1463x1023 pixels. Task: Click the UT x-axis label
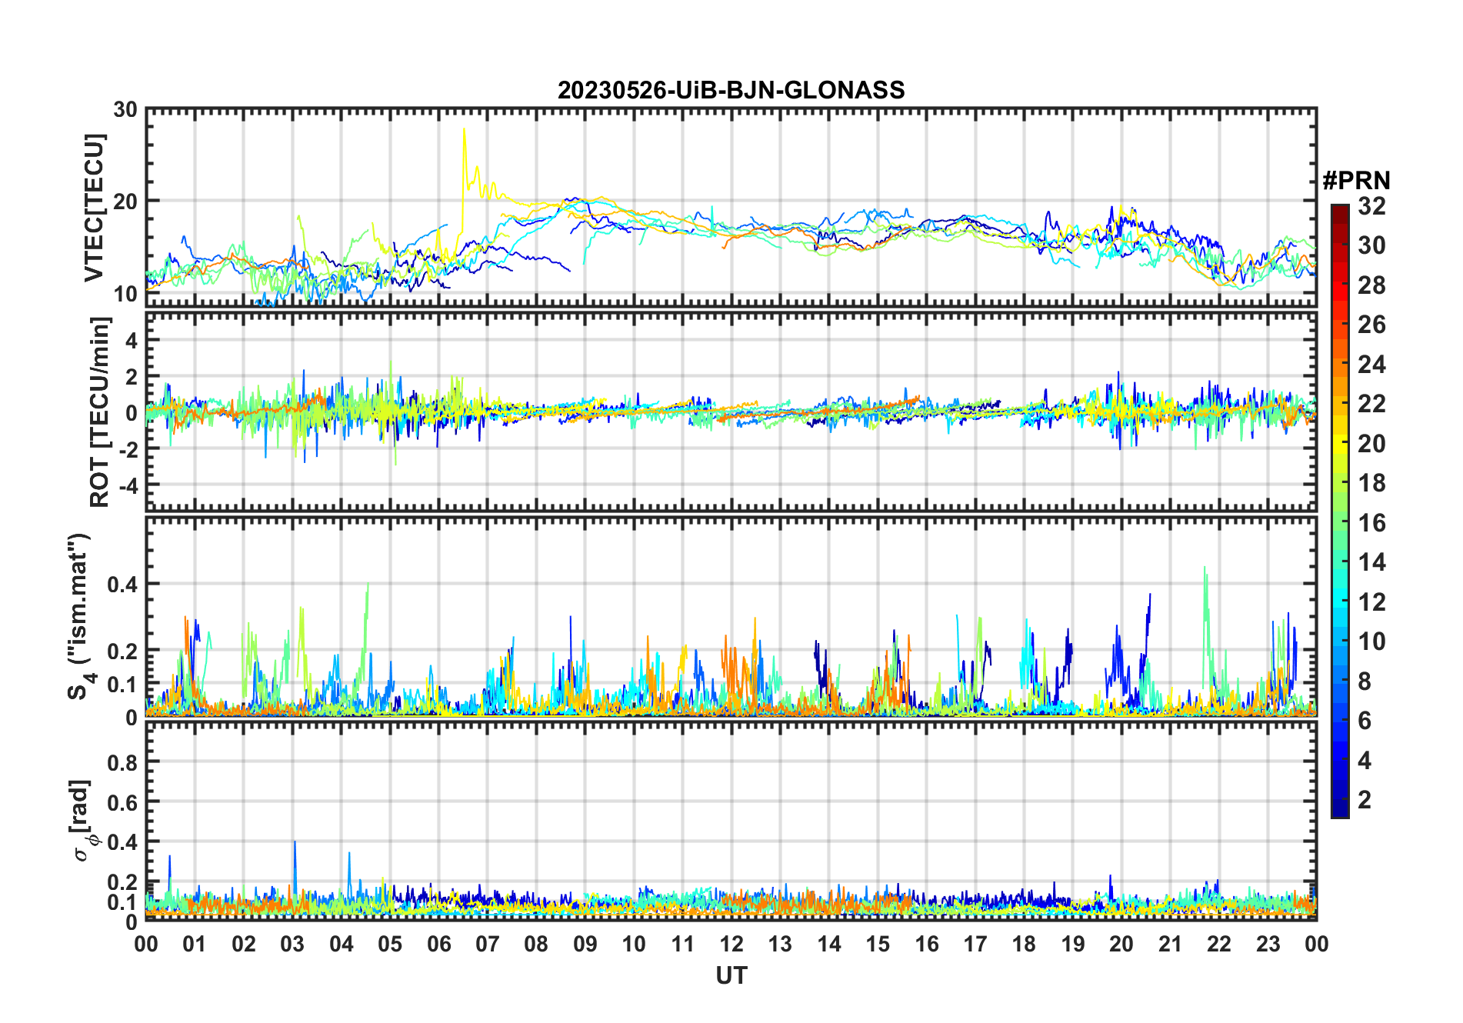click(x=731, y=976)
